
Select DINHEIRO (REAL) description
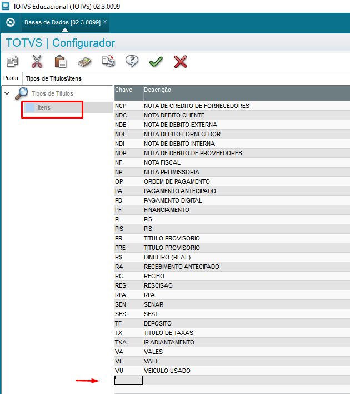pos(247,257)
